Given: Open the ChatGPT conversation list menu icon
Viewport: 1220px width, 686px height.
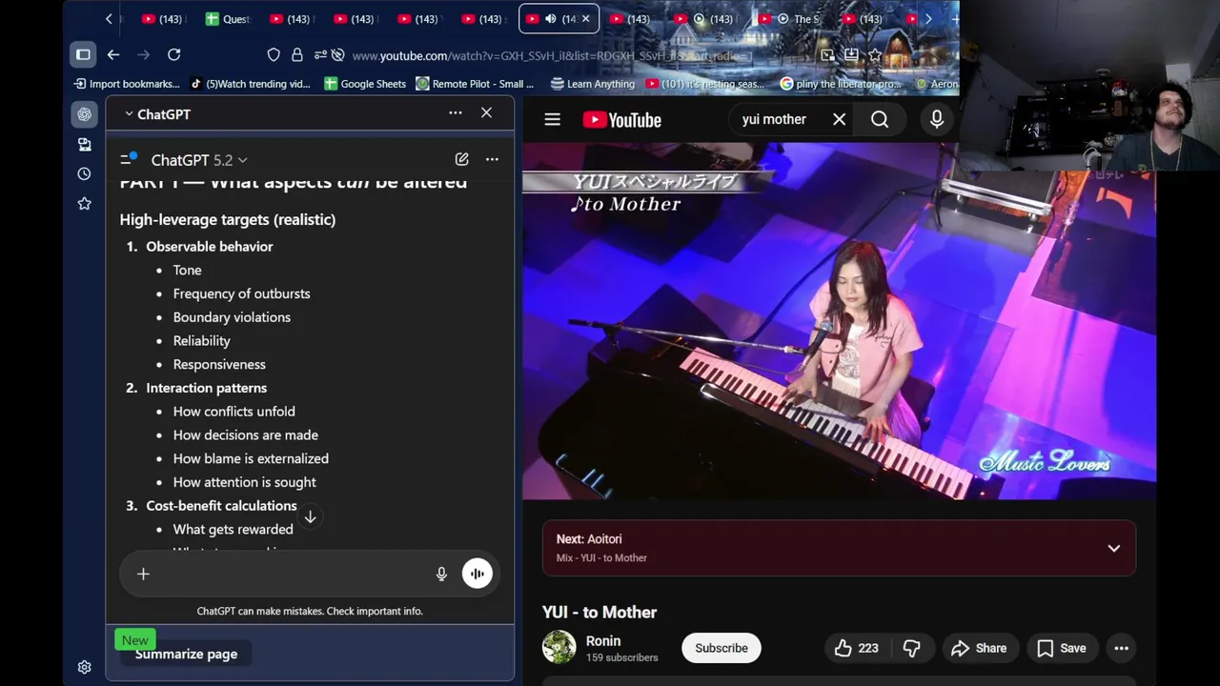Looking at the screenshot, I should point(128,159).
